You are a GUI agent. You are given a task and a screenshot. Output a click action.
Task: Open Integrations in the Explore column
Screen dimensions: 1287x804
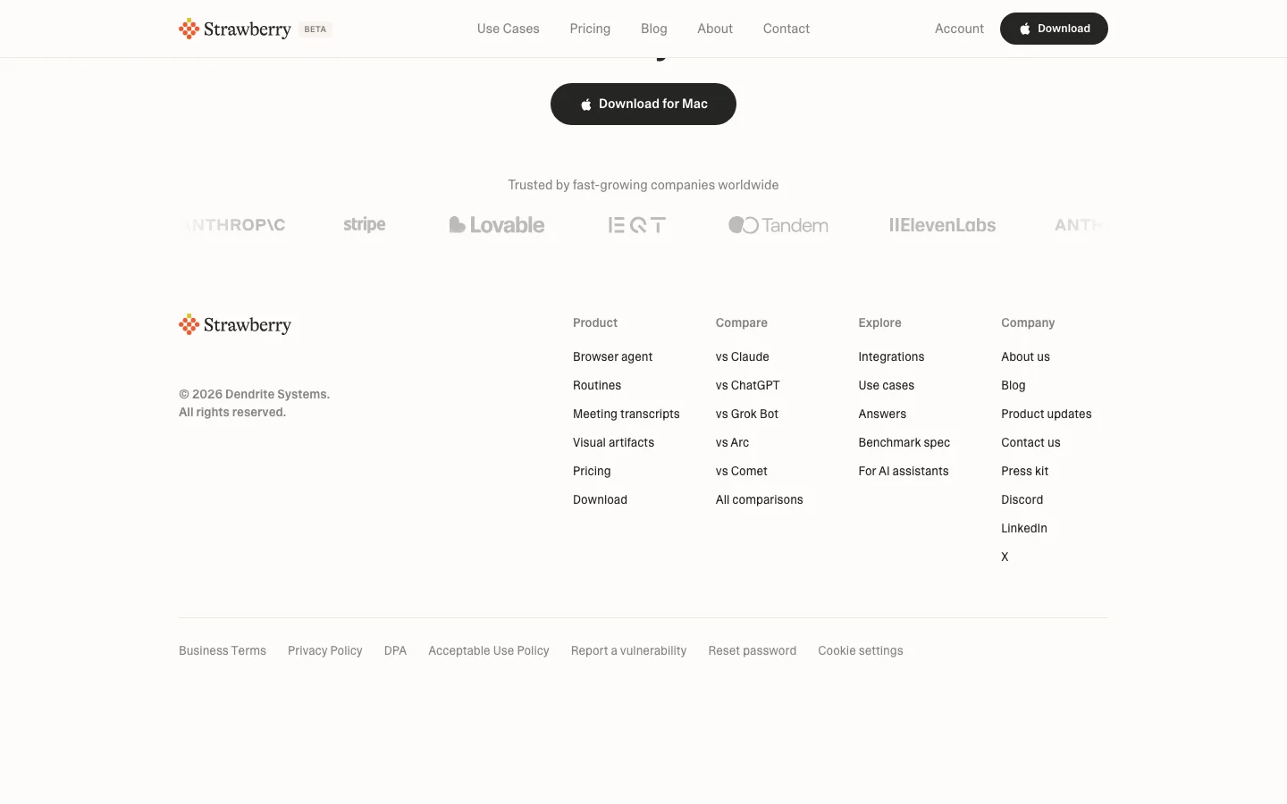pos(892,356)
